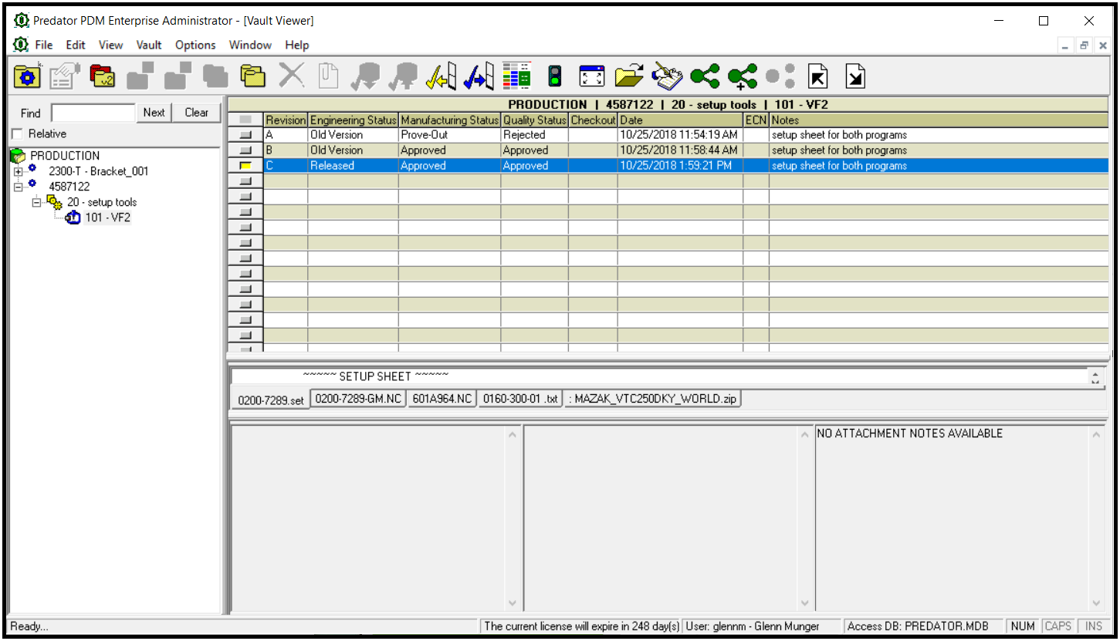
Task: Expand the 2300-T - Bracket_001 tree node
Action: click(x=18, y=171)
